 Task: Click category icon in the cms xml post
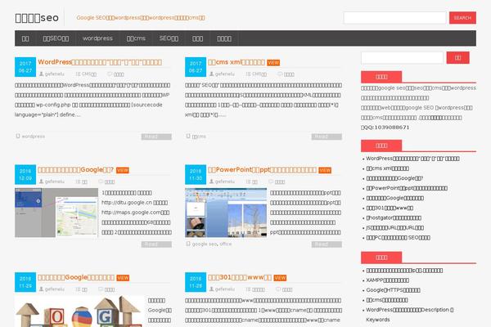coord(248,74)
